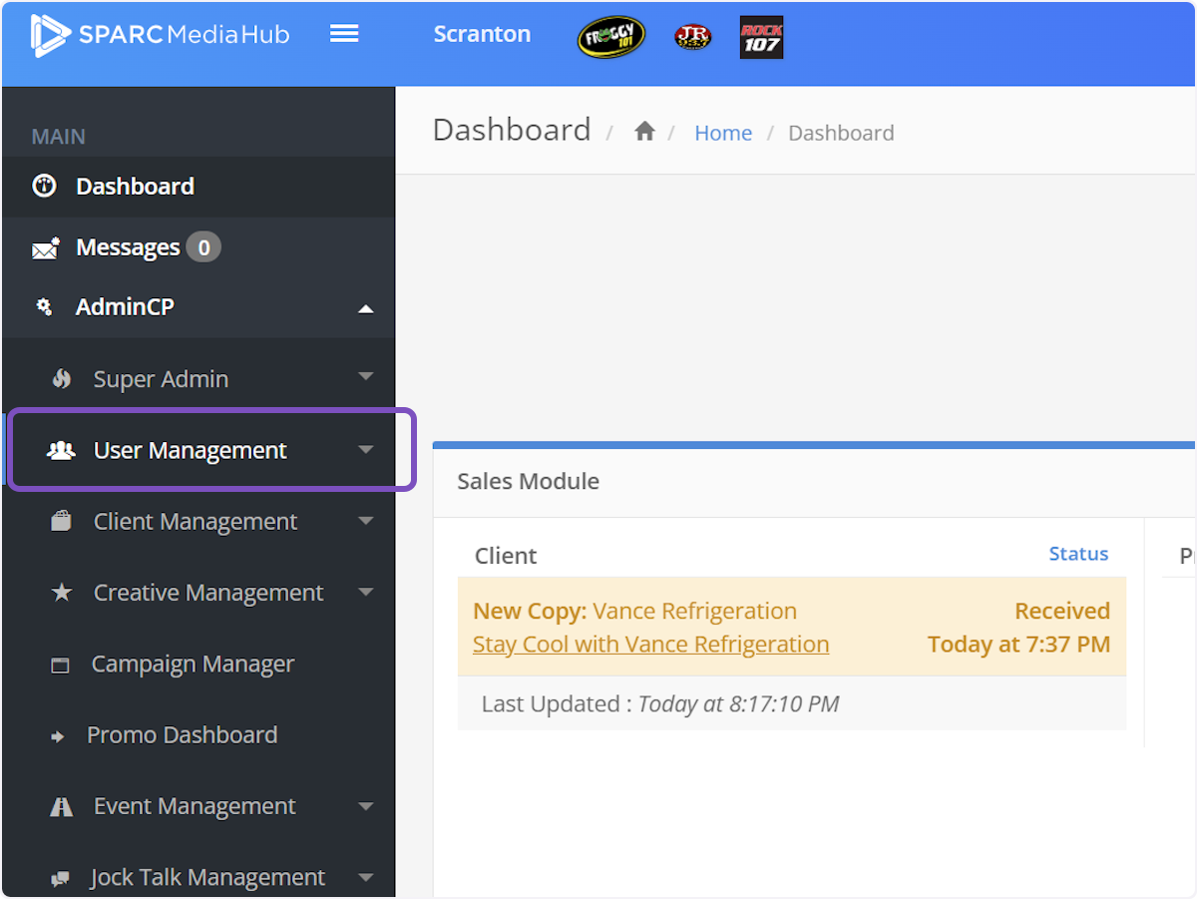1197x899 pixels.
Task: Click the Home breadcrumb link
Action: (723, 132)
